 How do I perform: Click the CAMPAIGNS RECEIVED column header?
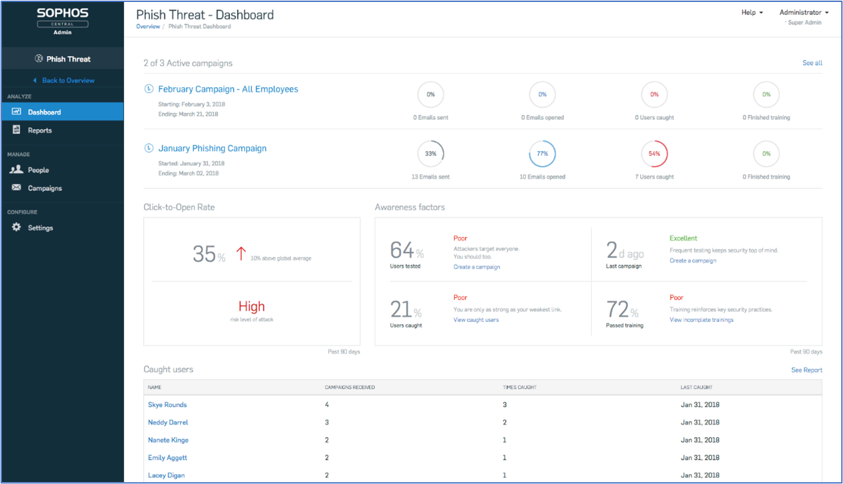pos(349,387)
